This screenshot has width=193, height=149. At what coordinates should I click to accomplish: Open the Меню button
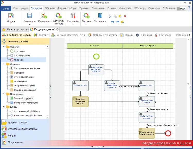click(x=6, y=8)
